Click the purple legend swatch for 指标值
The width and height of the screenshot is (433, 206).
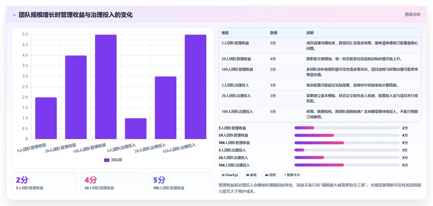[x=107, y=160]
